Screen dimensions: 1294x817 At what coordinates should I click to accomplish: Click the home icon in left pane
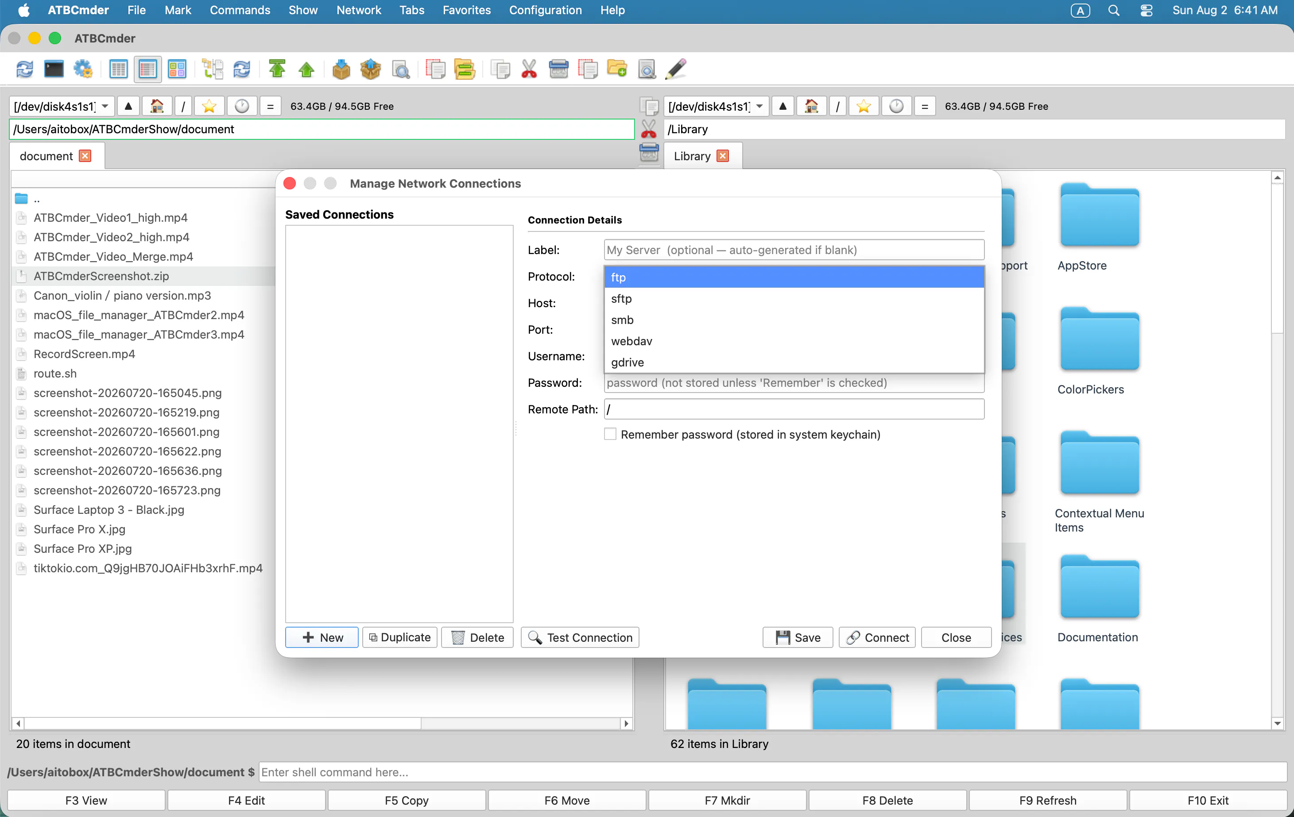coord(157,106)
